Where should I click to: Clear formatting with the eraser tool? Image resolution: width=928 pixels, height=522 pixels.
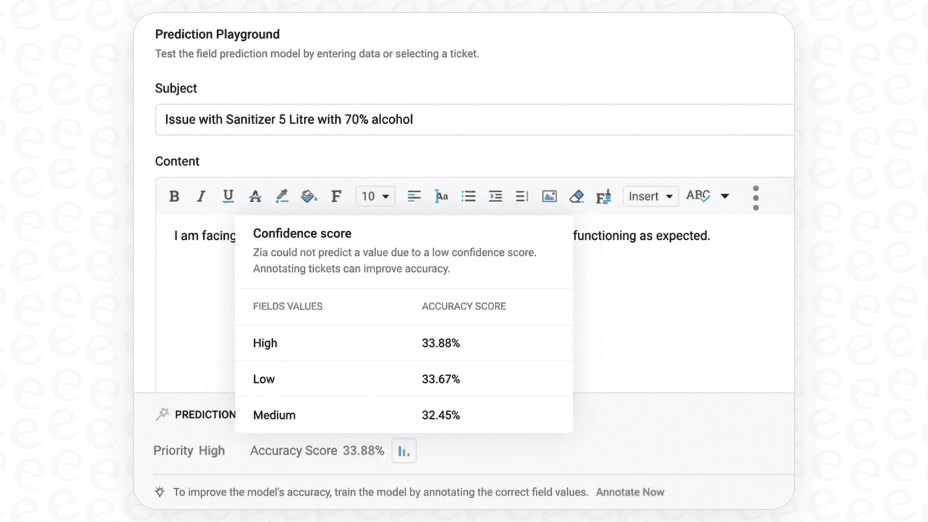576,196
